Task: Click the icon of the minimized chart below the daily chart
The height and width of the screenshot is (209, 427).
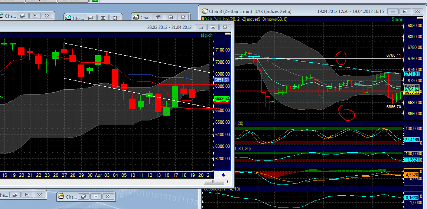Action: point(62,197)
